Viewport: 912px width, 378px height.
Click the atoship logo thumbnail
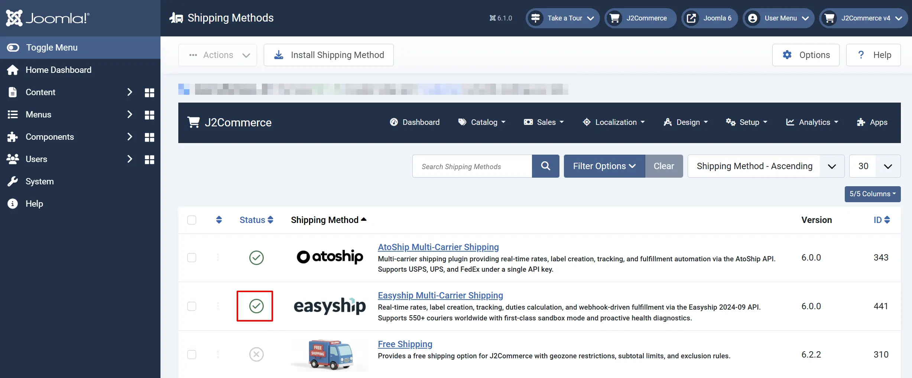point(330,257)
